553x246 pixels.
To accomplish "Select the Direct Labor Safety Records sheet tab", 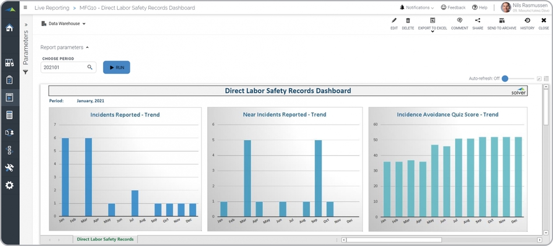I will pyautogui.click(x=105, y=239).
